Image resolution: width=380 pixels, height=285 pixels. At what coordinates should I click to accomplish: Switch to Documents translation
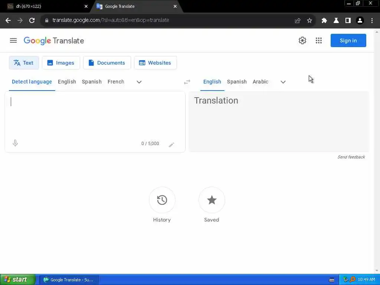pos(107,63)
